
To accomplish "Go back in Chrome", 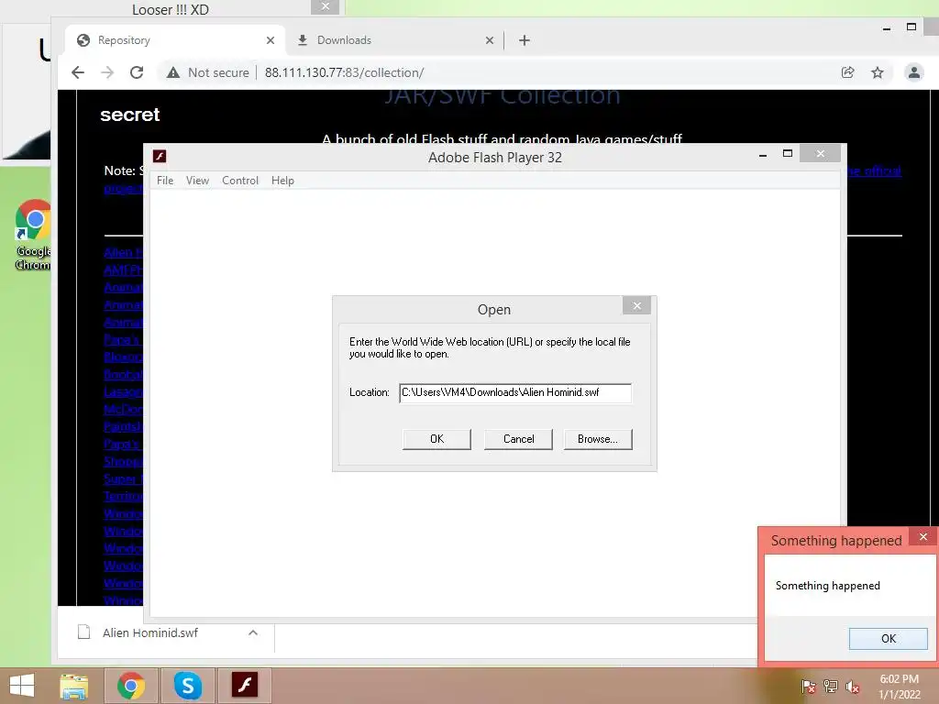I will [x=78, y=72].
